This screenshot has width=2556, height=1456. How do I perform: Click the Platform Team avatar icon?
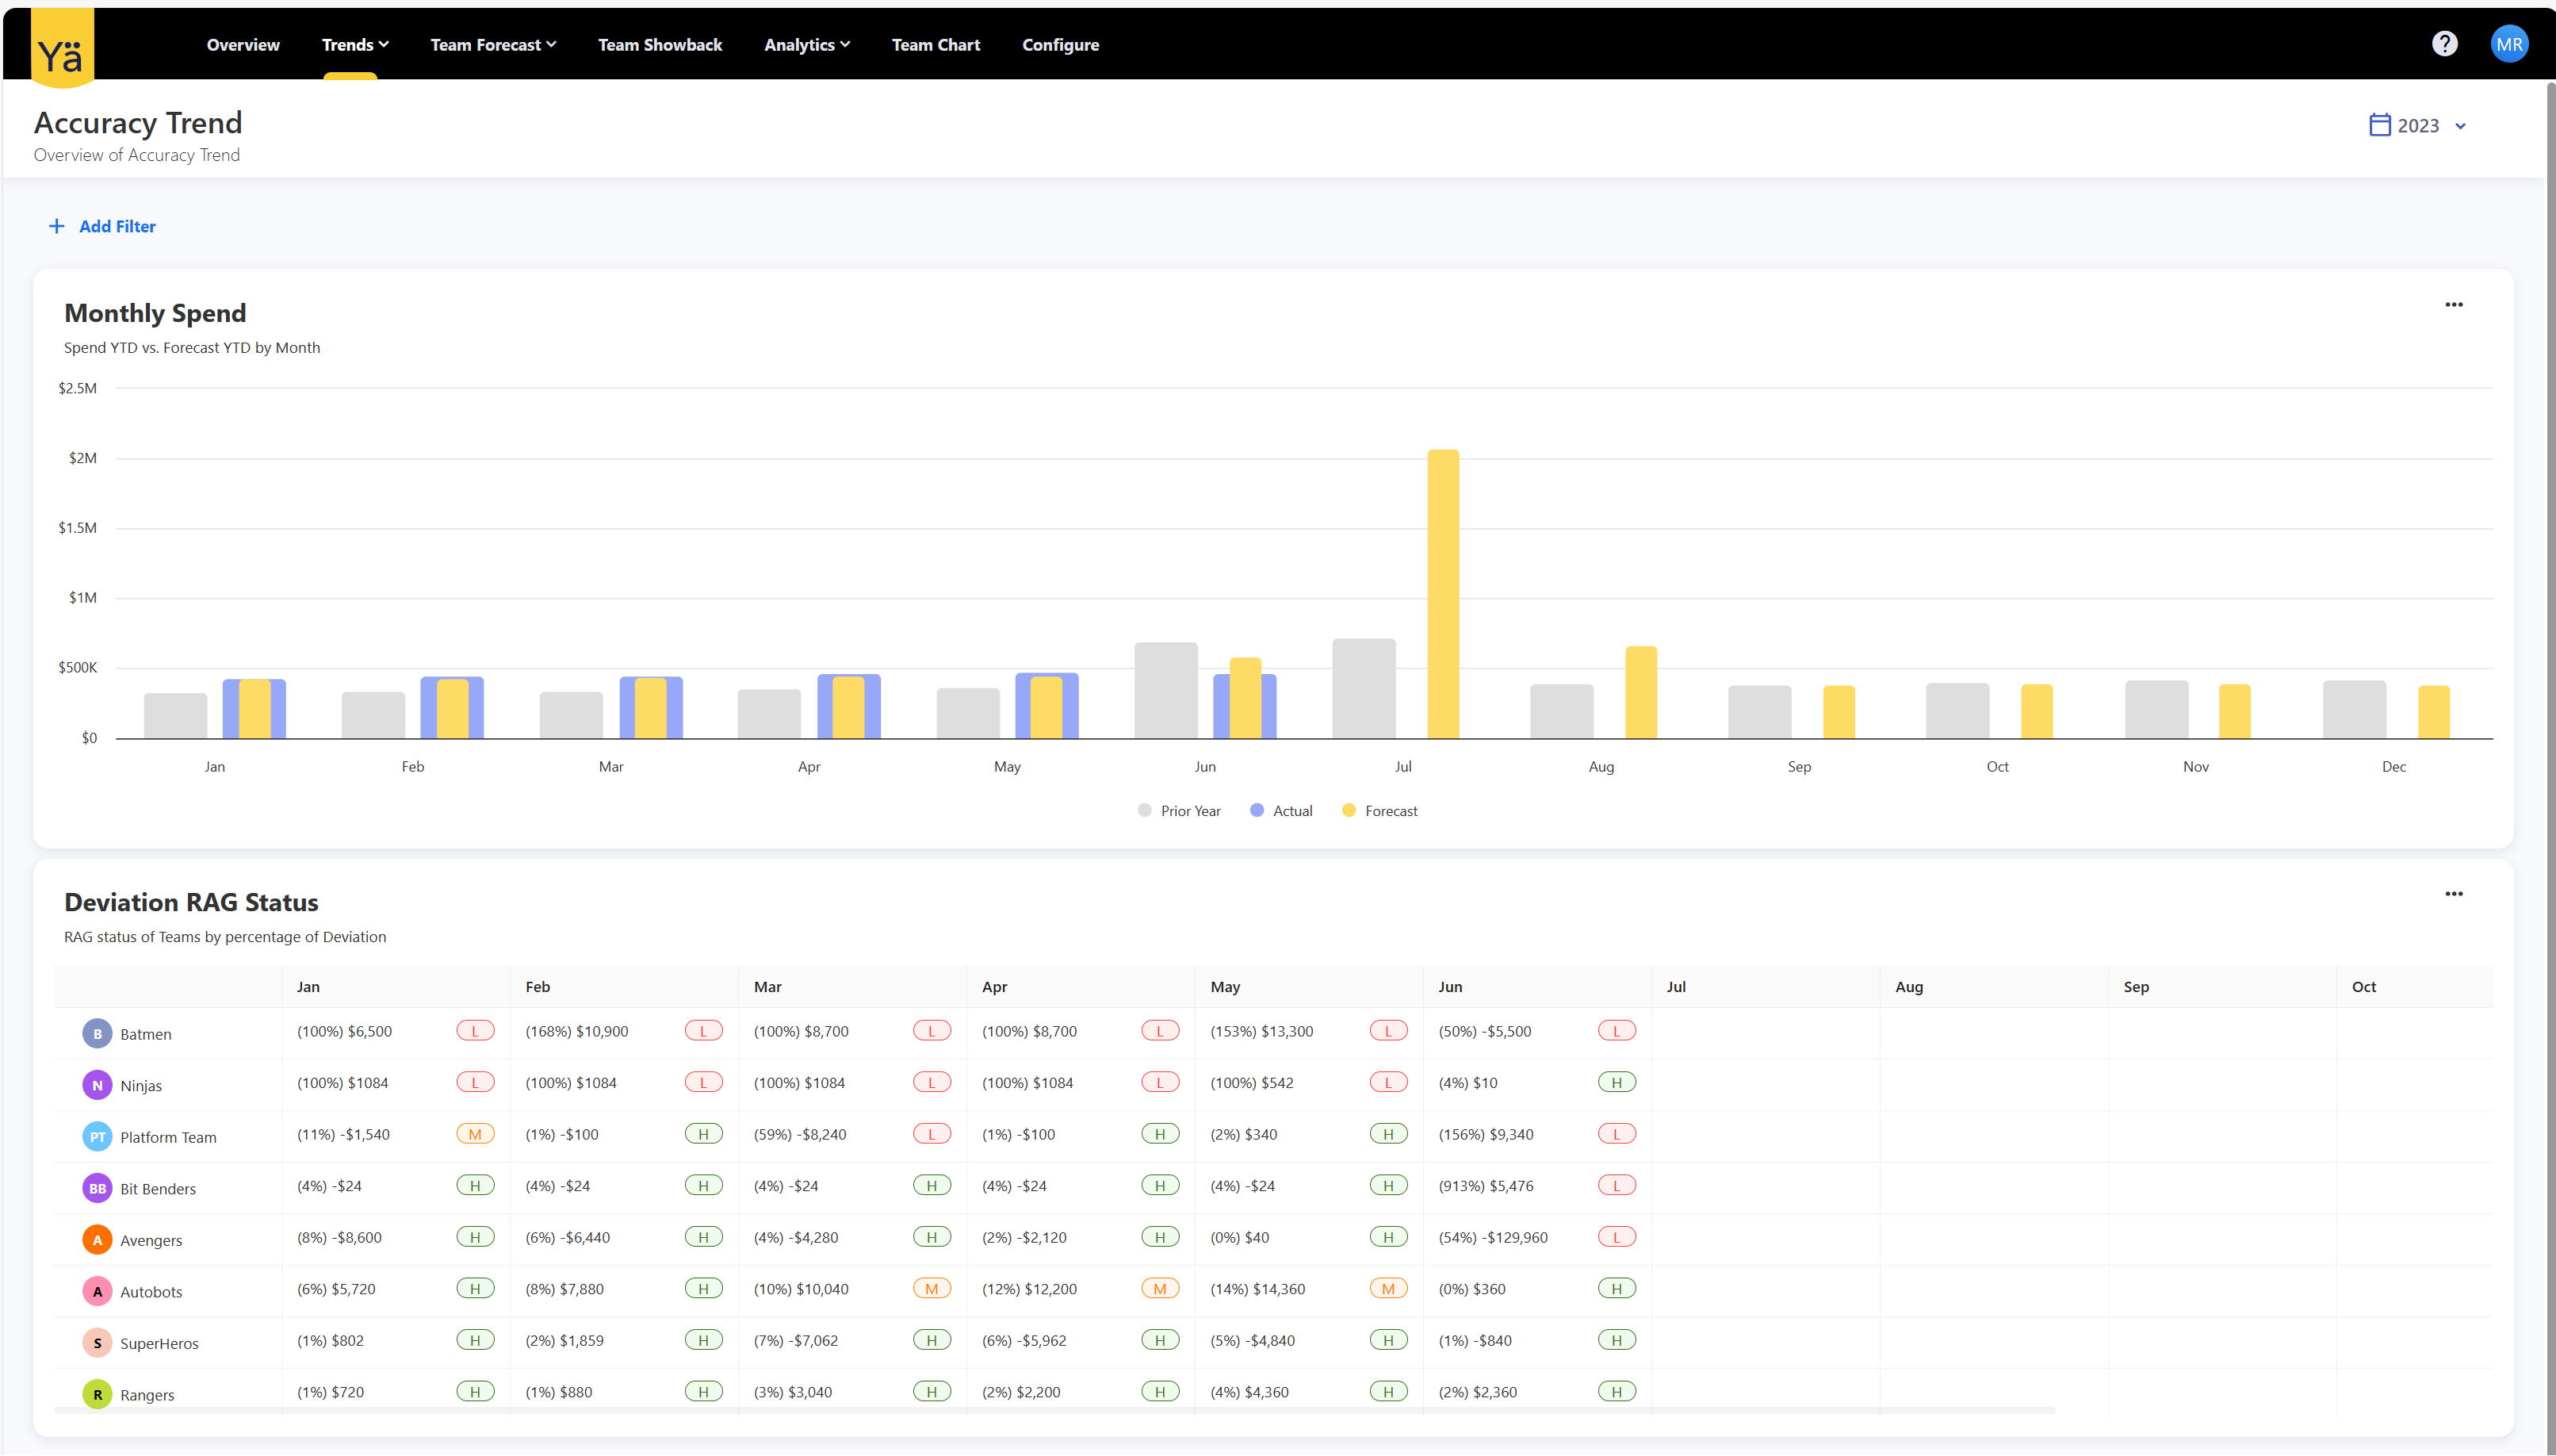point(97,1137)
